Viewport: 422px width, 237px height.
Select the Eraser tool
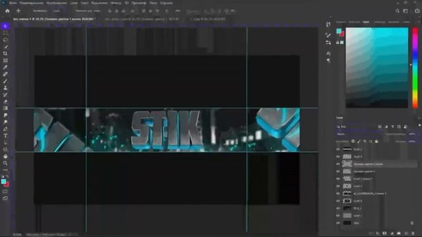pos(5,101)
